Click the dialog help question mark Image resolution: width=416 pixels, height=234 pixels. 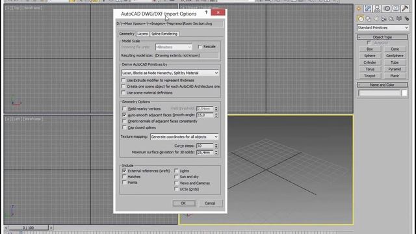(206, 12)
